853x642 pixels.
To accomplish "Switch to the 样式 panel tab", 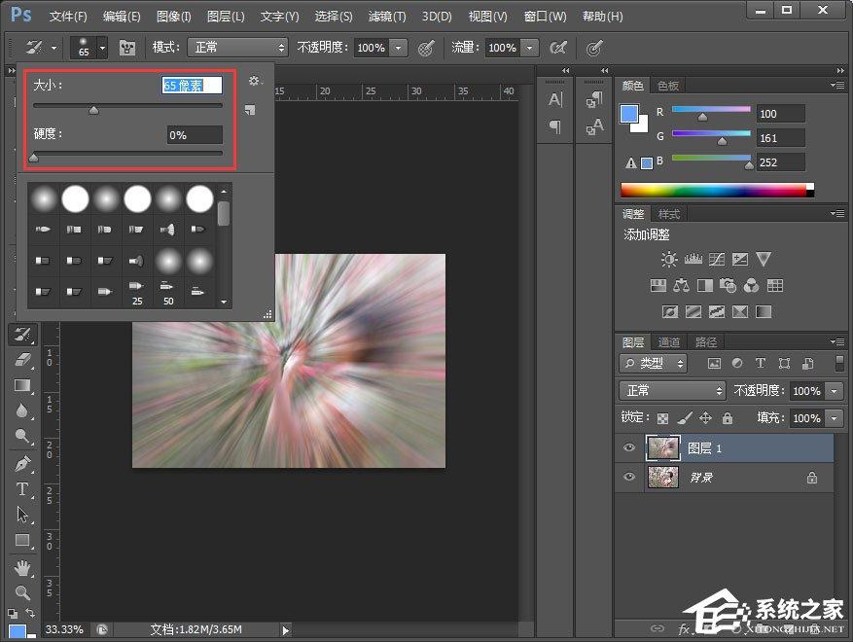I will 669,214.
